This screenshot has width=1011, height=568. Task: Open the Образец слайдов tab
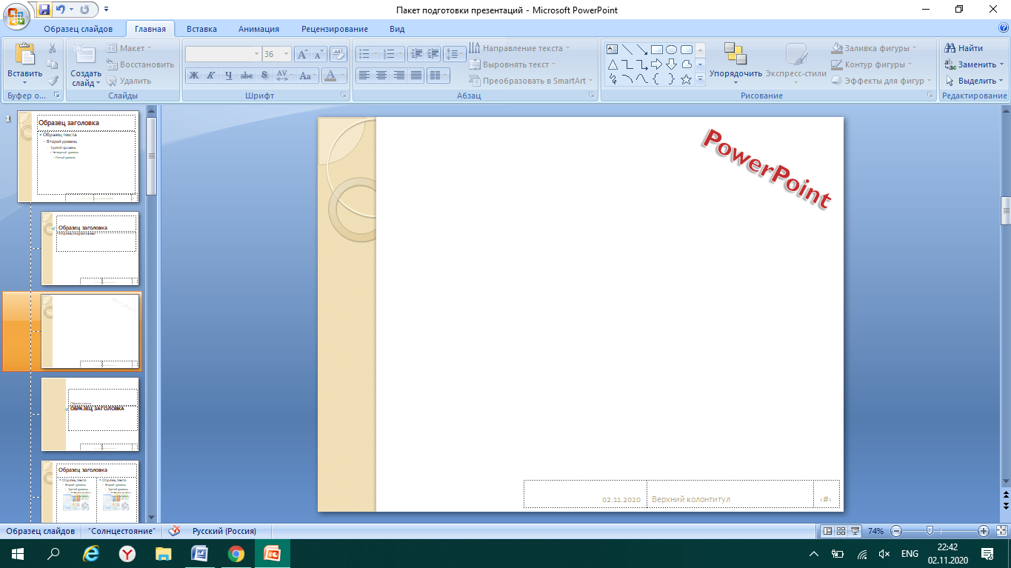point(78,29)
